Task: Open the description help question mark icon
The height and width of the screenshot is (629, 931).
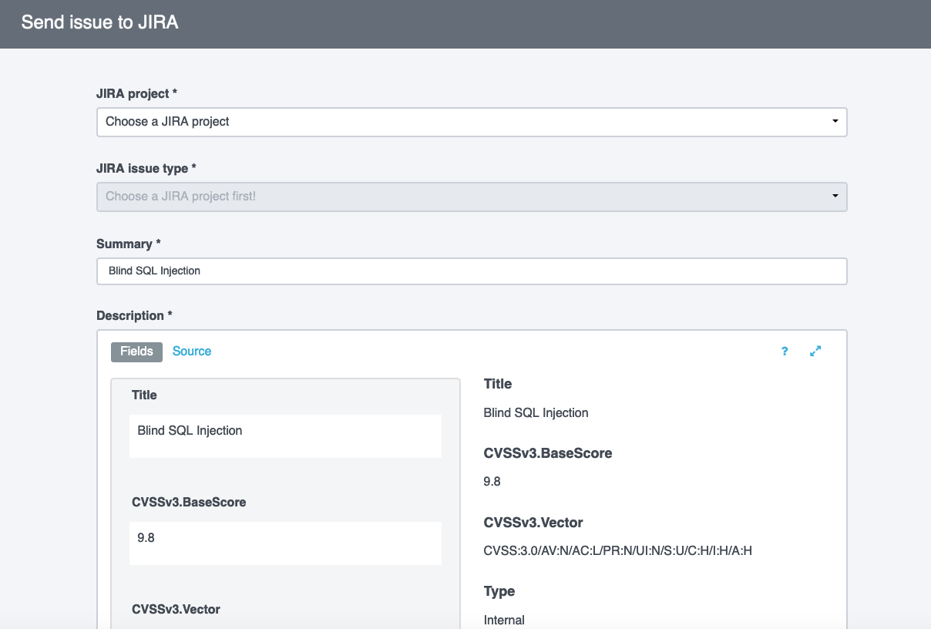Action: point(785,351)
